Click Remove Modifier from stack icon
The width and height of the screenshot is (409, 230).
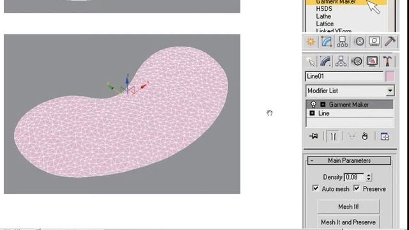(365, 136)
